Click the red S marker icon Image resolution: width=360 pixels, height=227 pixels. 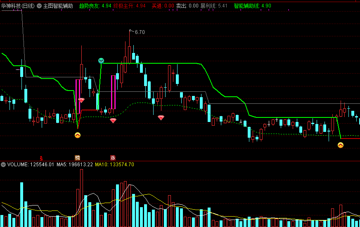coord(41,158)
